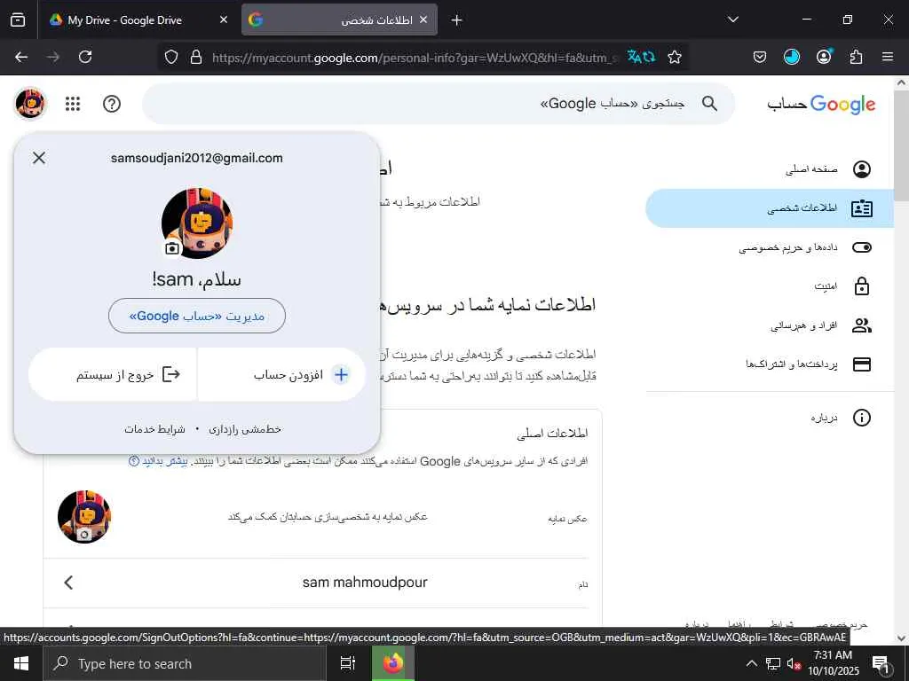
Task: Open the blue circular extension icon in toolbar
Action: [x=792, y=57]
